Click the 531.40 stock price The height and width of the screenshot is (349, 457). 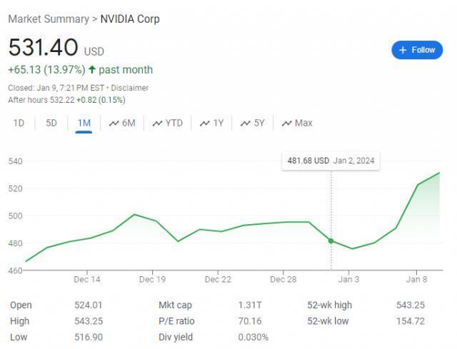(43, 48)
